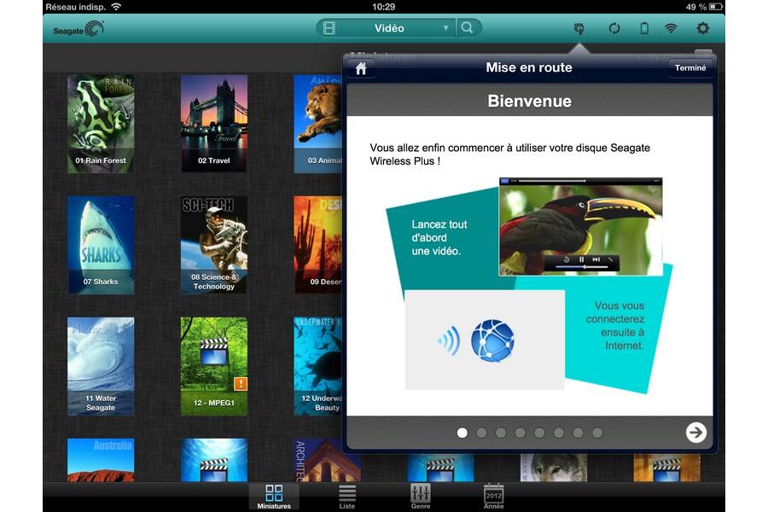Open the Architecture video thumbnail
The height and width of the screenshot is (512, 768).
click(x=327, y=460)
